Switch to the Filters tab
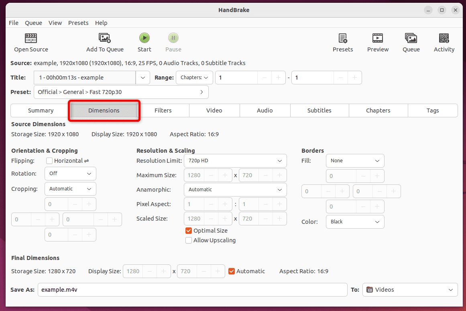Image resolution: width=466 pixels, height=311 pixels. [163, 110]
